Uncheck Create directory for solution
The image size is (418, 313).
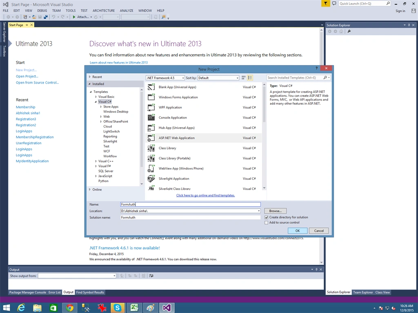(x=266, y=218)
